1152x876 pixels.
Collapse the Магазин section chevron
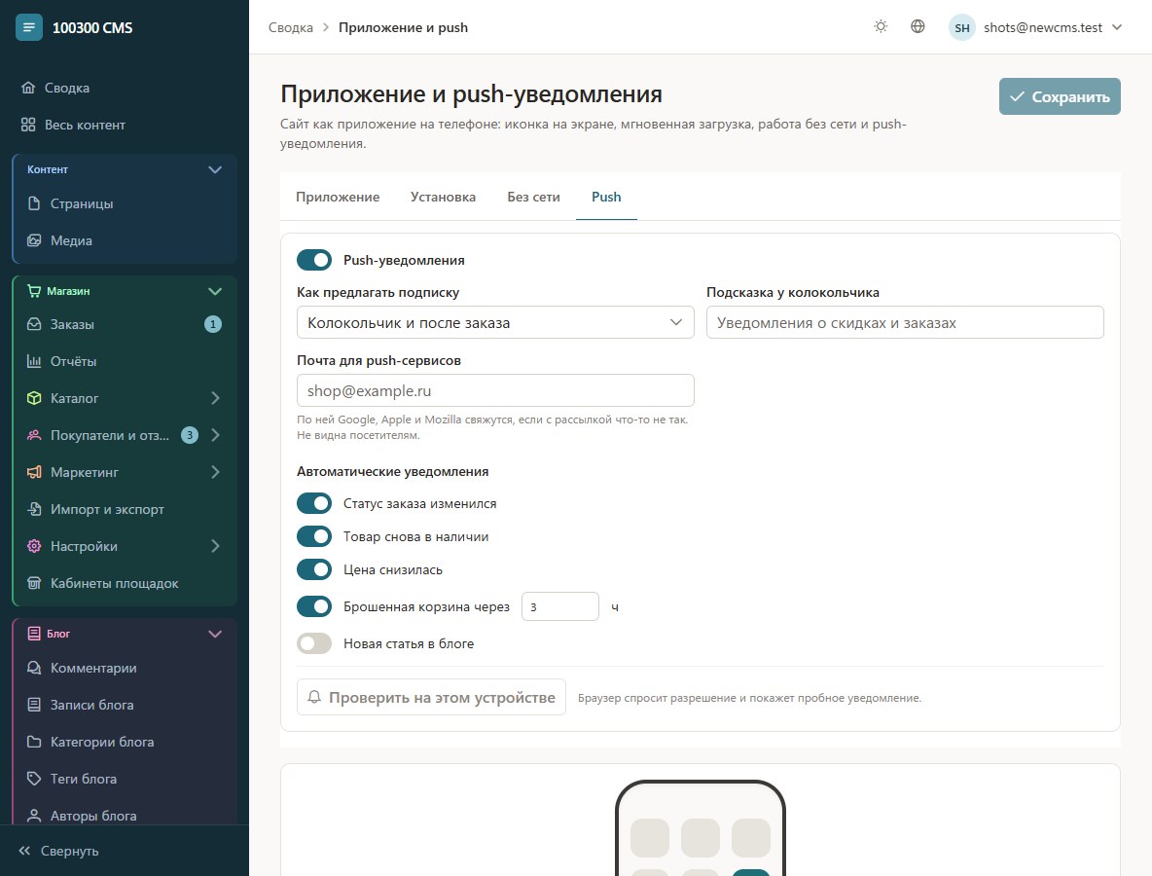214,291
